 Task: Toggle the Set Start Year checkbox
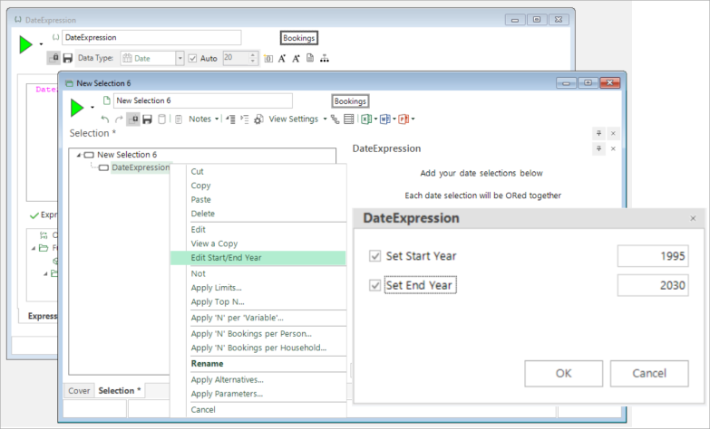pos(375,256)
